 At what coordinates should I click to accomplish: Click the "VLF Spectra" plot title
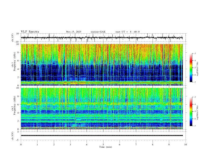coord(30,32)
